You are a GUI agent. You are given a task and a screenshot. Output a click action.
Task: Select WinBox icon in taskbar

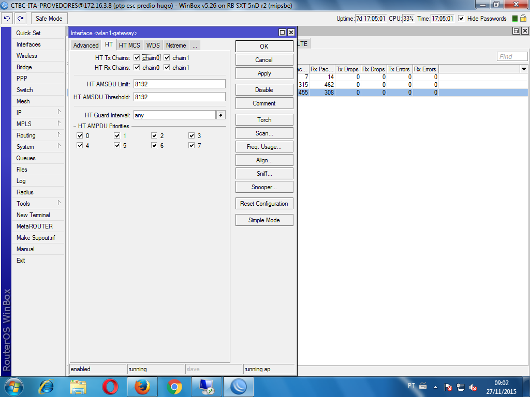[239, 387]
